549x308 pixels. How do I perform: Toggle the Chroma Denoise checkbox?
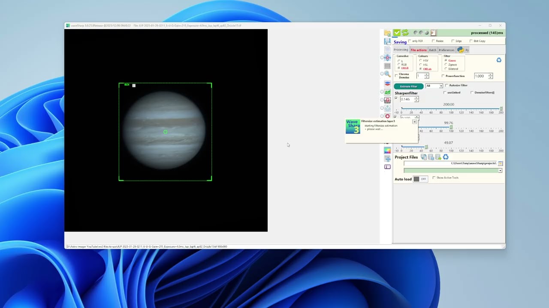(x=396, y=76)
